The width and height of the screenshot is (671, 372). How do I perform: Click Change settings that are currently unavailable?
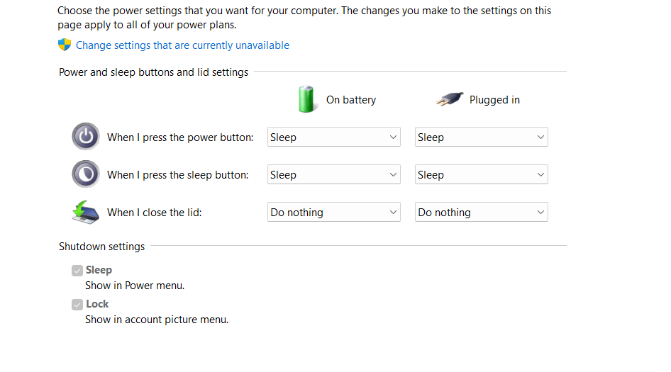point(182,45)
